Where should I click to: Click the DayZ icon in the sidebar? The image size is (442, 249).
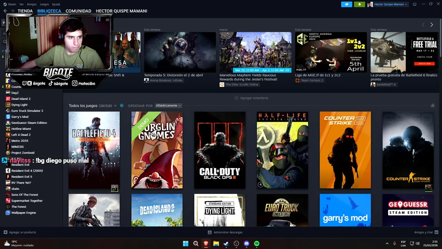(8, 93)
